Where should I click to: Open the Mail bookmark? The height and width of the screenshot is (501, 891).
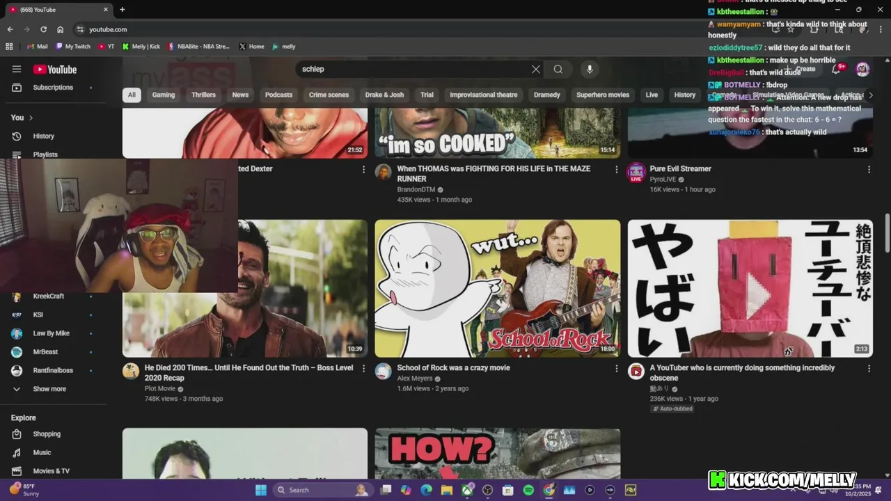[x=37, y=47]
